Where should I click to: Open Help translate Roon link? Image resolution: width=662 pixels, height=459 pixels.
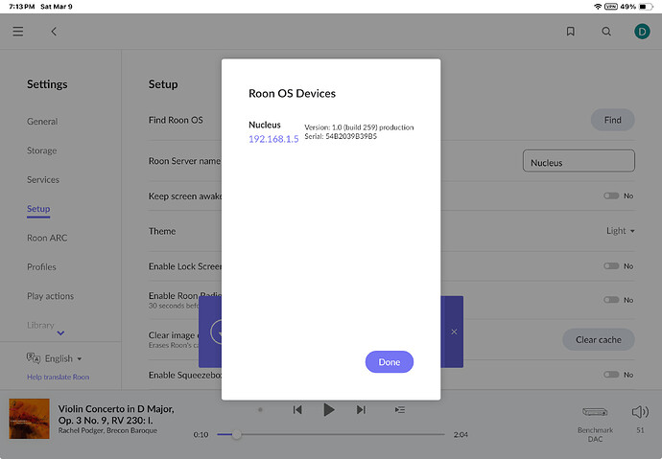[59, 378]
